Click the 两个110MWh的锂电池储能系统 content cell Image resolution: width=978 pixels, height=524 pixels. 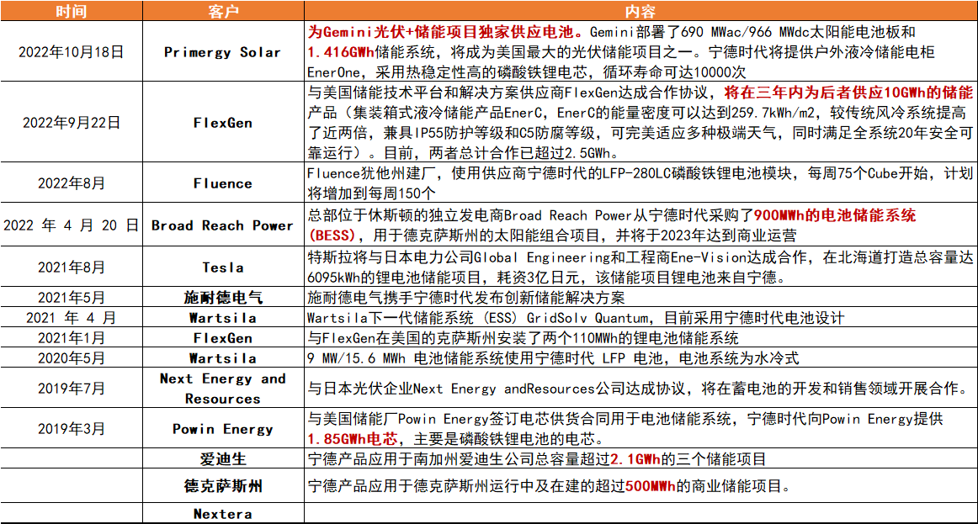[x=640, y=338]
